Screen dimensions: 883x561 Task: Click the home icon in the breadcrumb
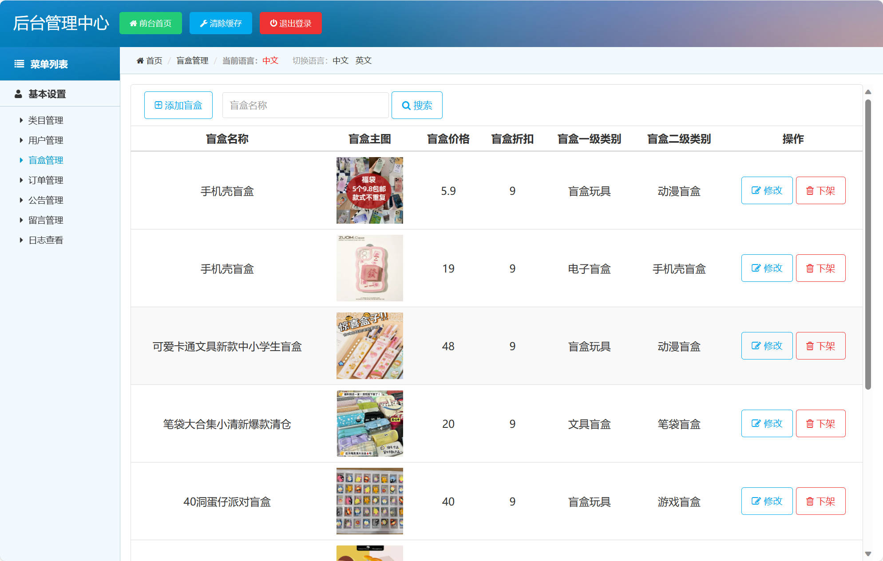point(140,60)
